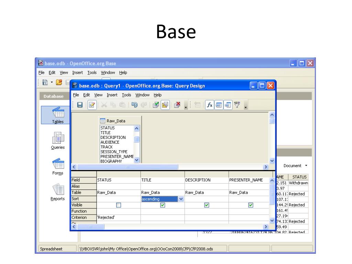Open dropdown arrow beside New Database icon
This screenshot has width=352, height=264.
[x=52, y=82]
